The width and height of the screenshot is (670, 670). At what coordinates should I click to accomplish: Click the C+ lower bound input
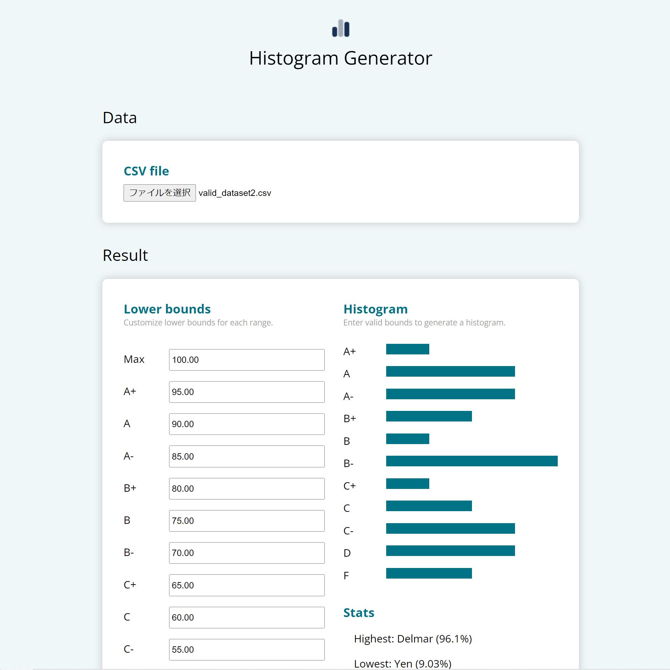tap(246, 585)
